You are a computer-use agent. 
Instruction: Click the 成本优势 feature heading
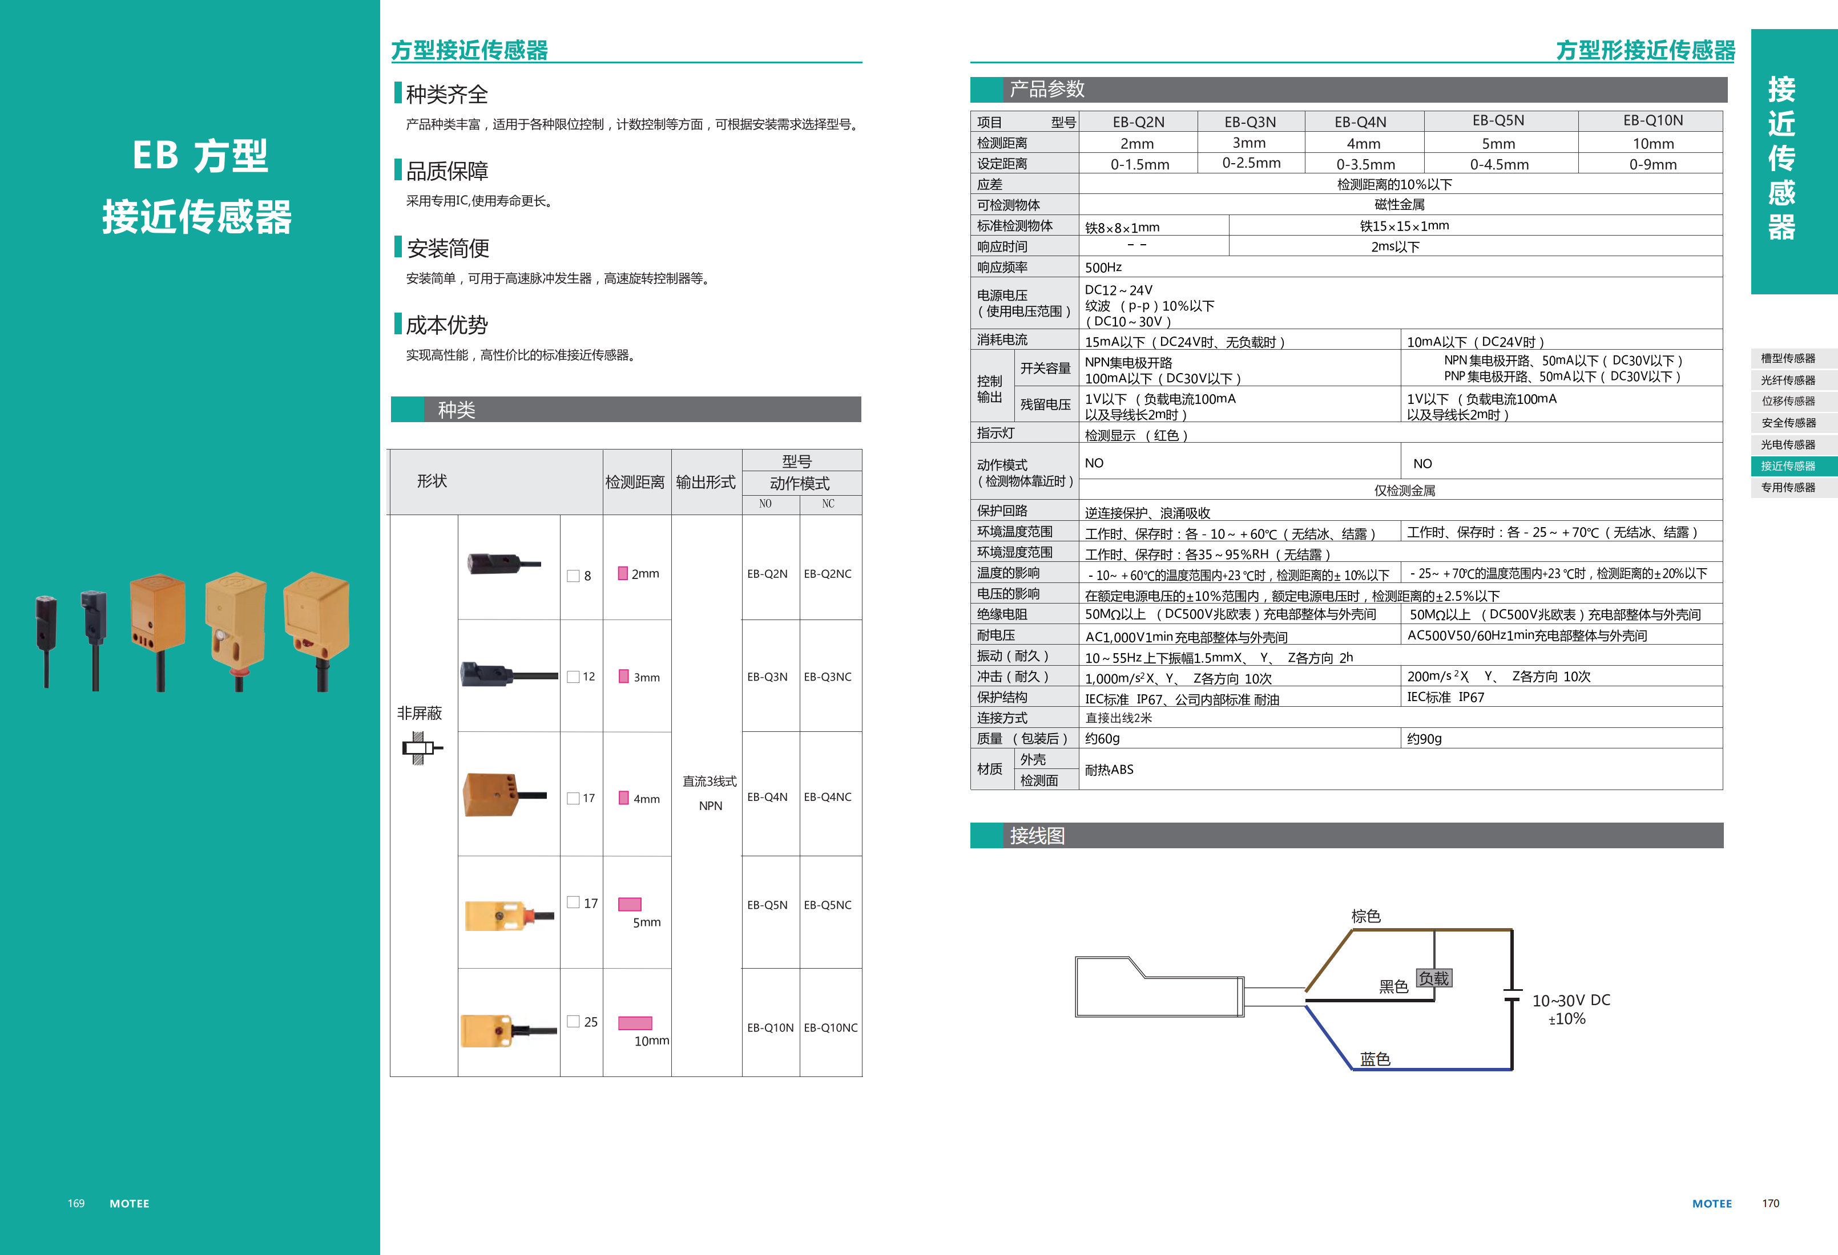point(447,325)
